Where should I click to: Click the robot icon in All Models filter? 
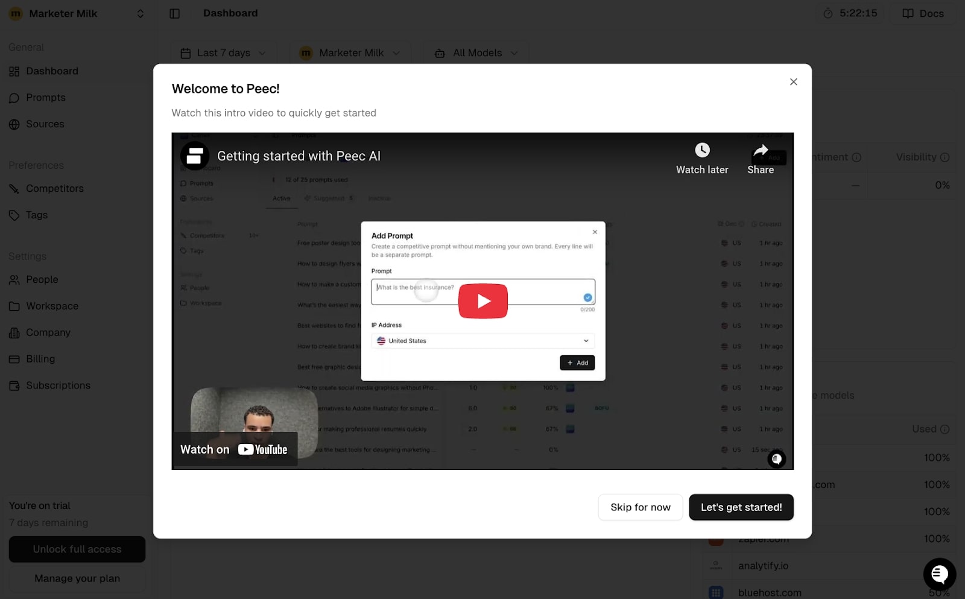(x=440, y=53)
